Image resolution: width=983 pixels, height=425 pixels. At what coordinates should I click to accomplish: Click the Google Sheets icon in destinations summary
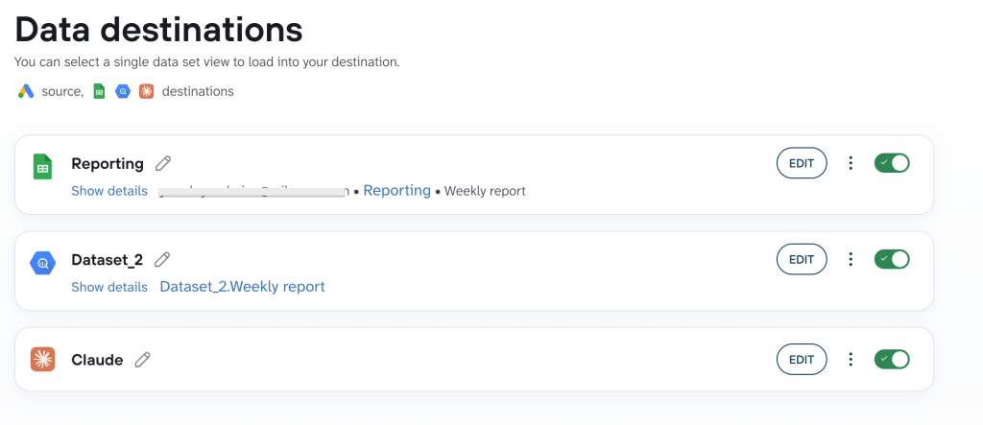point(99,91)
